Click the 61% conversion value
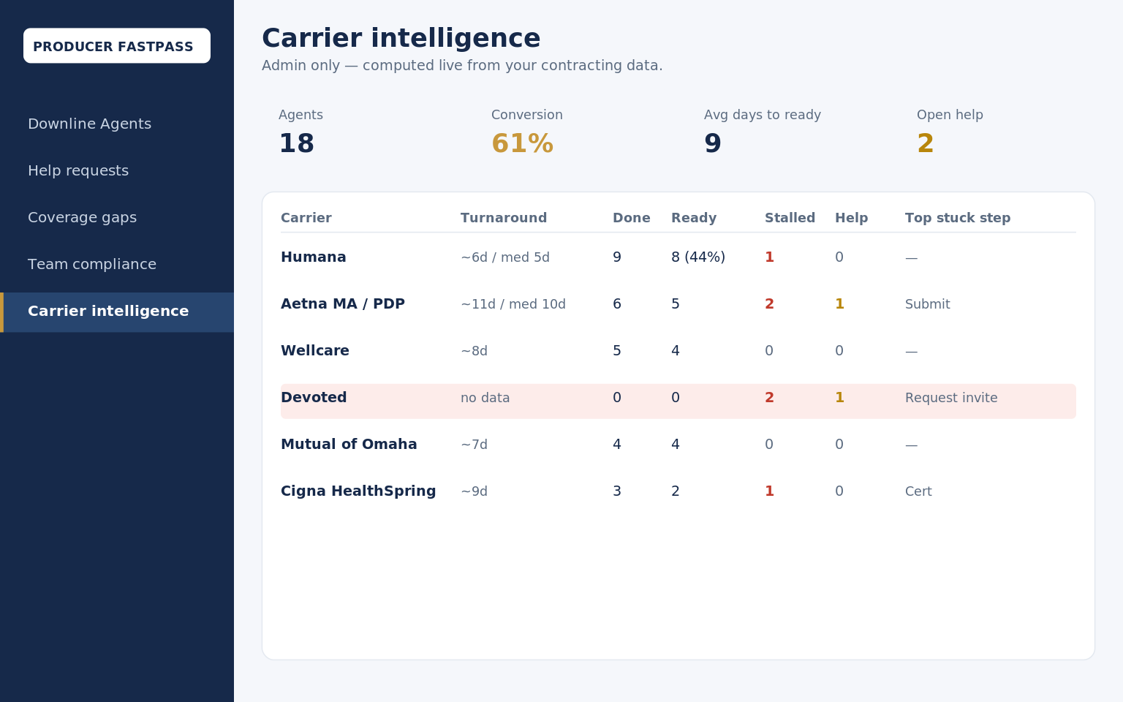 pyautogui.click(x=522, y=144)
